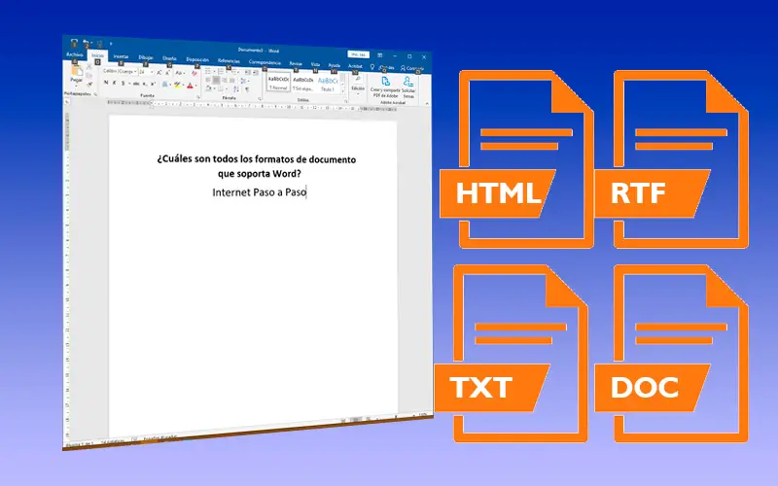Click the Cut scissors icon
Screen dimensions: 778x486
click(88, 66)
